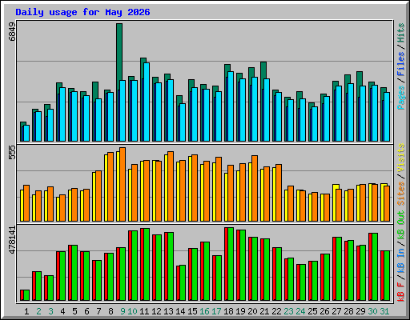
Task: Click the green kB bar for day 14
Action: pyautogui.click(x=183, y=283)
